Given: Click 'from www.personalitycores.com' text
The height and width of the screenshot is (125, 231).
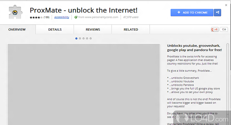Looking at the screenshot, I should [98, 17].
